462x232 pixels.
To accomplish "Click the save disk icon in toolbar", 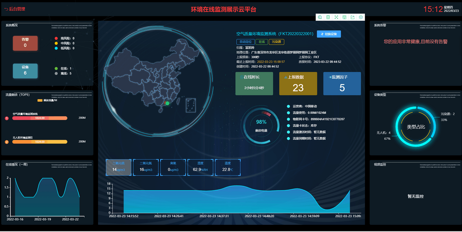I will 344,17.
